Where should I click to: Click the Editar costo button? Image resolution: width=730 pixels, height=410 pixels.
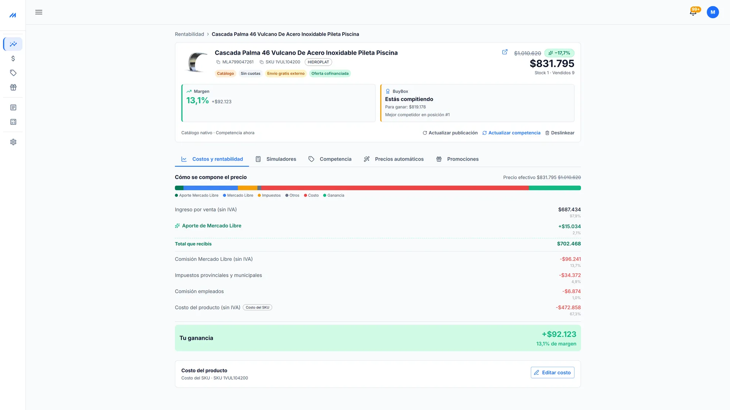(552, 372)
